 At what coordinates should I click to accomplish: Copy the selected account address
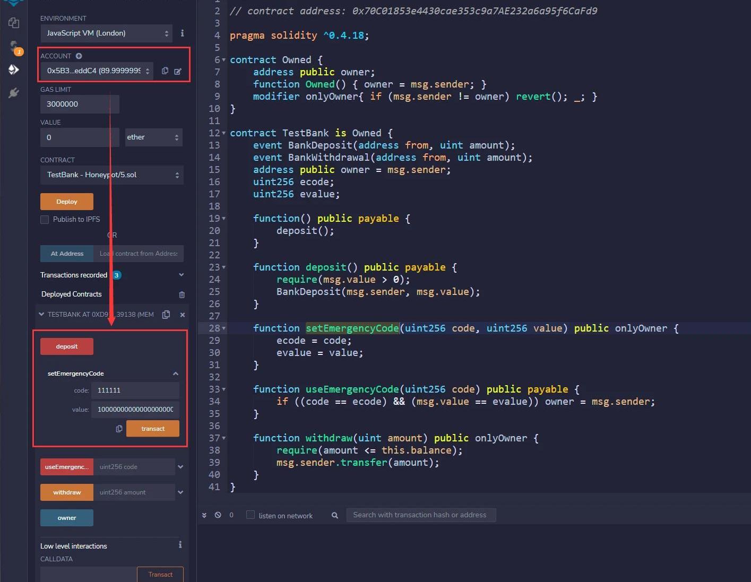point(165,71)
